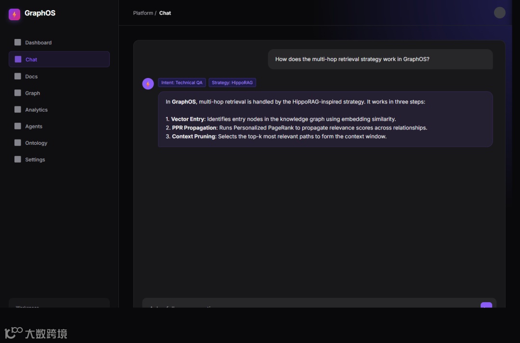520x343 pixels.
Task: Click the Ontology sidebar icon
Action: click(x=18, y=142)
